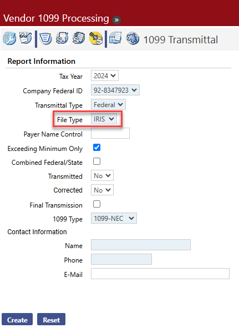239x328 pixels.
Task: Click the puzzle piece icon
Action: pyautogui.click(x=133, y=38)
